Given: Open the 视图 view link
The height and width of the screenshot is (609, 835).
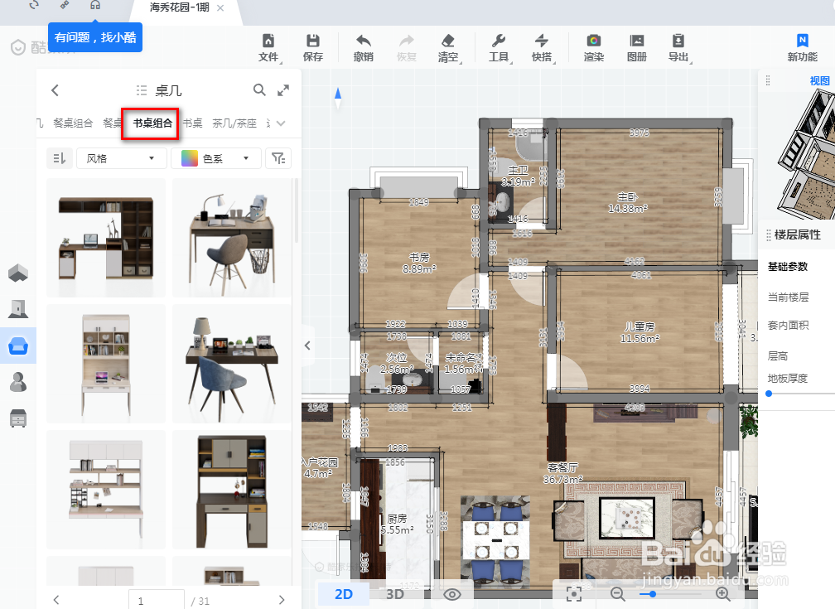Looking at the screenshot, I should (819, 80).
